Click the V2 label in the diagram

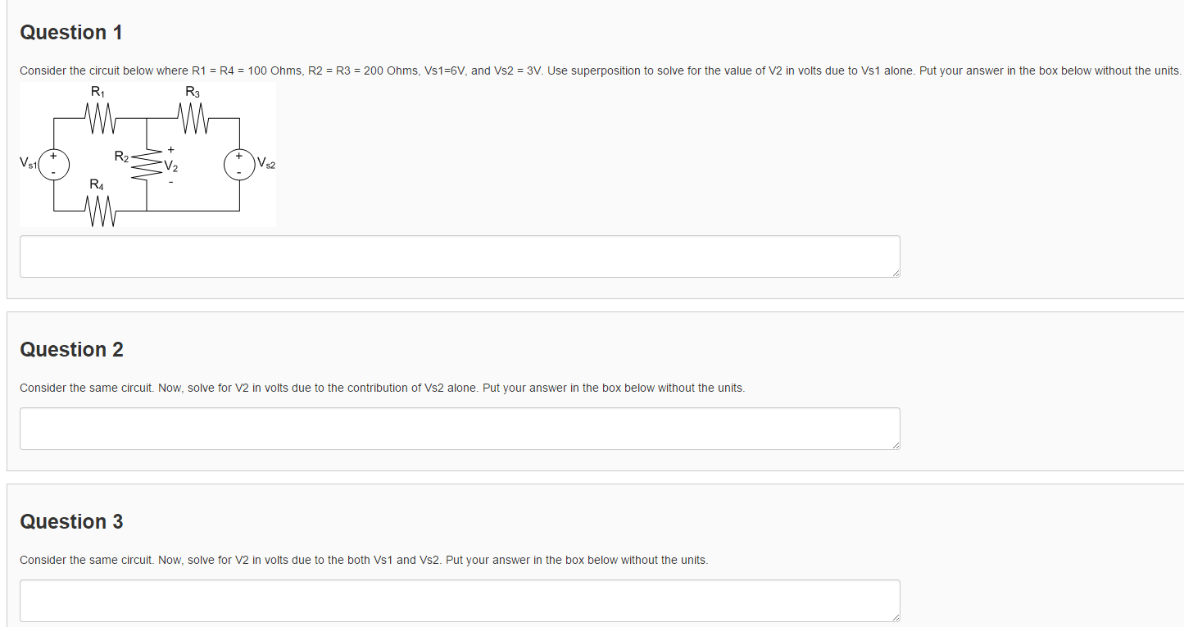[170, 166]
